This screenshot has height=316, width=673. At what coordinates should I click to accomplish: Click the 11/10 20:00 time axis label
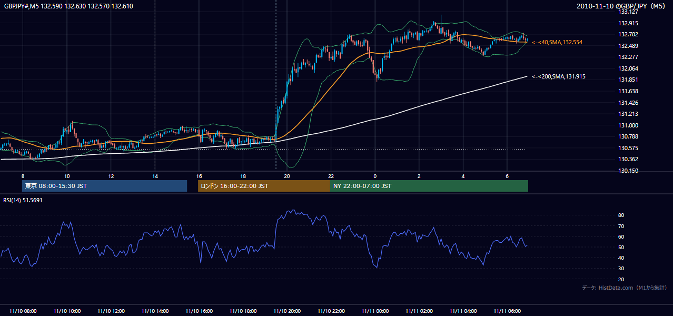287,311
